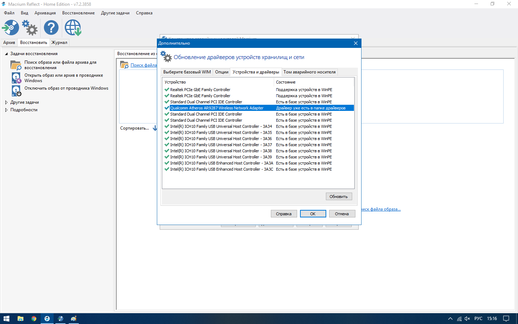The width and height of the screenshot is (518, 324).
Task: Collapse the Задачи восстановления section
Action: click(6, 54)
